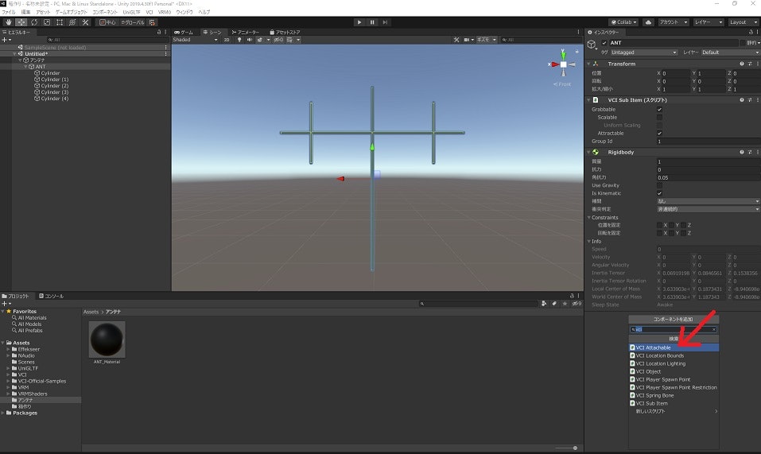
Task: Open Rigidbody component context menu
Action: point(758,153)
